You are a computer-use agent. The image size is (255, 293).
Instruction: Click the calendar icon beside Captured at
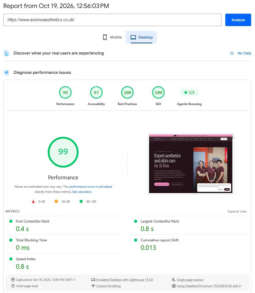point(13,280)
